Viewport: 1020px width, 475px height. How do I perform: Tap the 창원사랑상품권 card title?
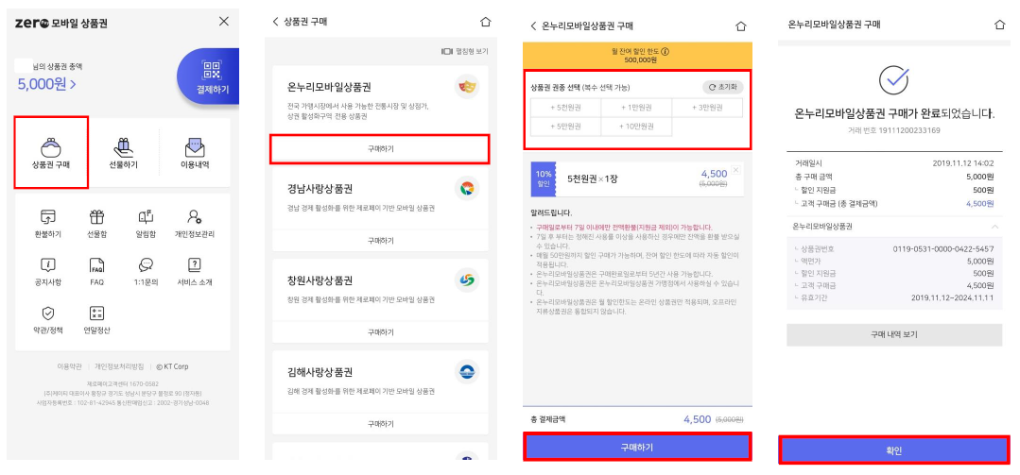pos(320,281)
